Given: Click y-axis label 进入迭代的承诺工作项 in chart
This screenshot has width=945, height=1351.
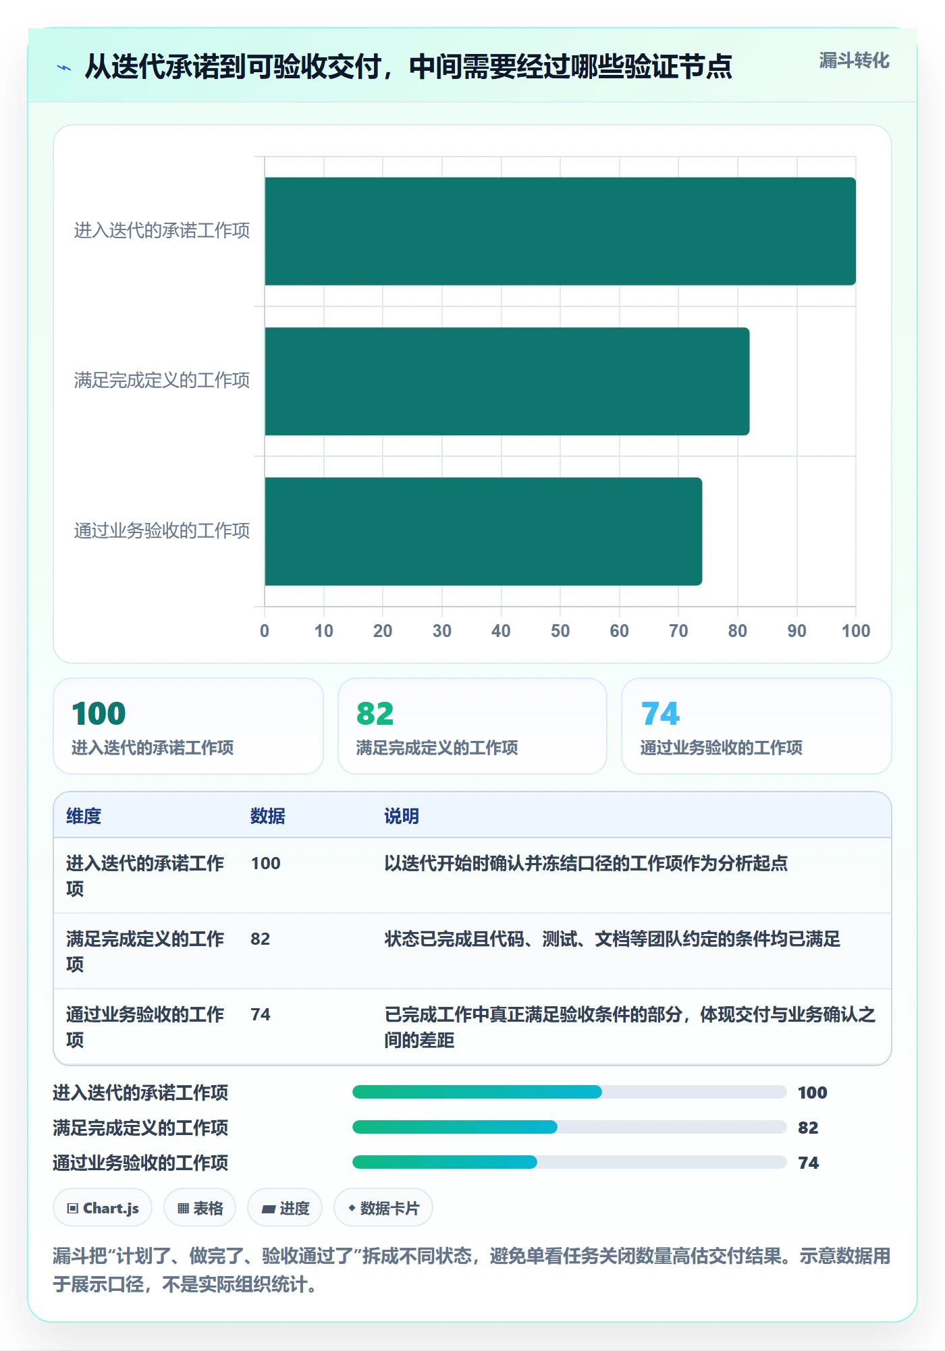Looking at the screenshot, I should coord(162,231).
